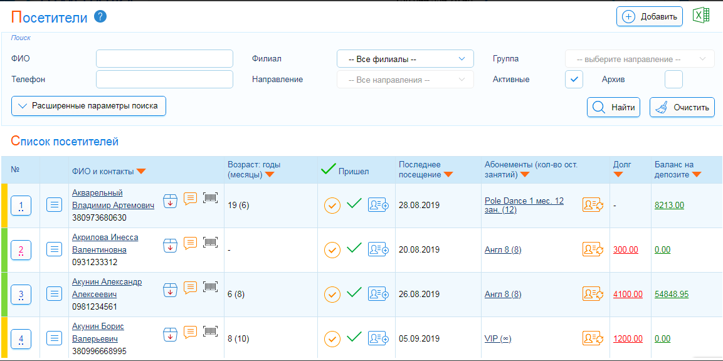The width and height of the screenshot is (723, 361).
Task: Open the help question mark icon
Action: pyautogui.click(x=100, y=17)
